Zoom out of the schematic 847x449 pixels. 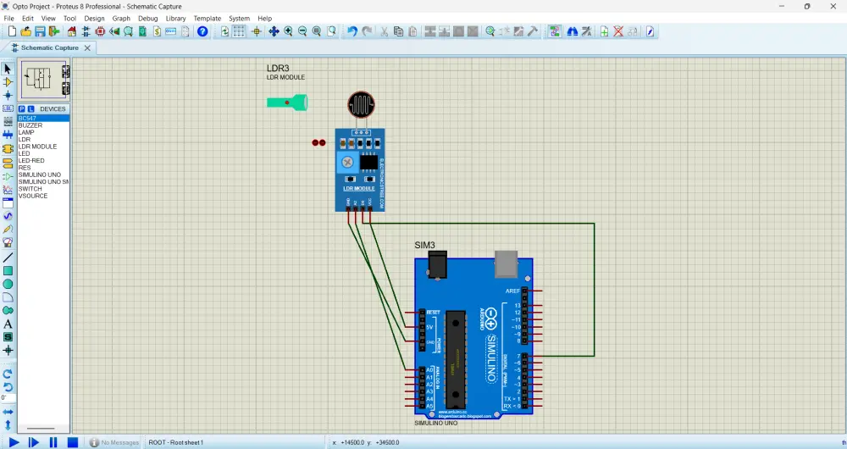[302, 31]
